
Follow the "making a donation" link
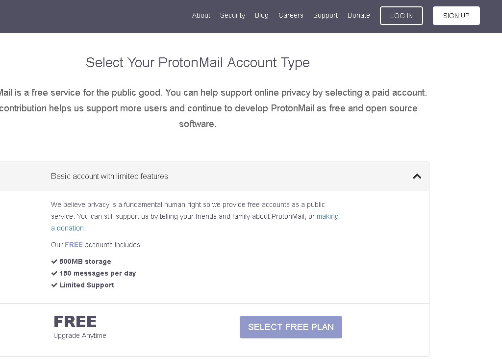click(327, 216)
